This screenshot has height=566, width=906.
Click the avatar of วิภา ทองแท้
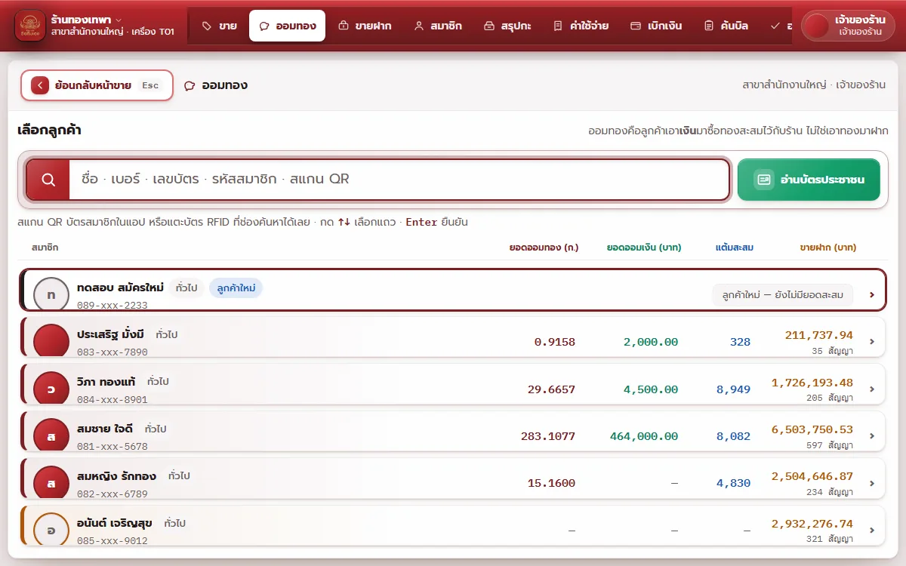pos(51,389)
